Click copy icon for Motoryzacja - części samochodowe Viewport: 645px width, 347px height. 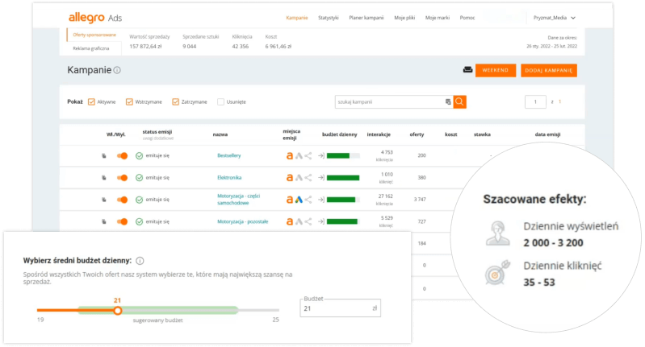click(104, 200)
